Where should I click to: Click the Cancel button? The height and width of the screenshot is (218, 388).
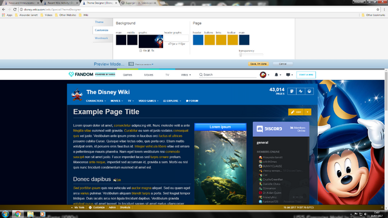point(283,64)
